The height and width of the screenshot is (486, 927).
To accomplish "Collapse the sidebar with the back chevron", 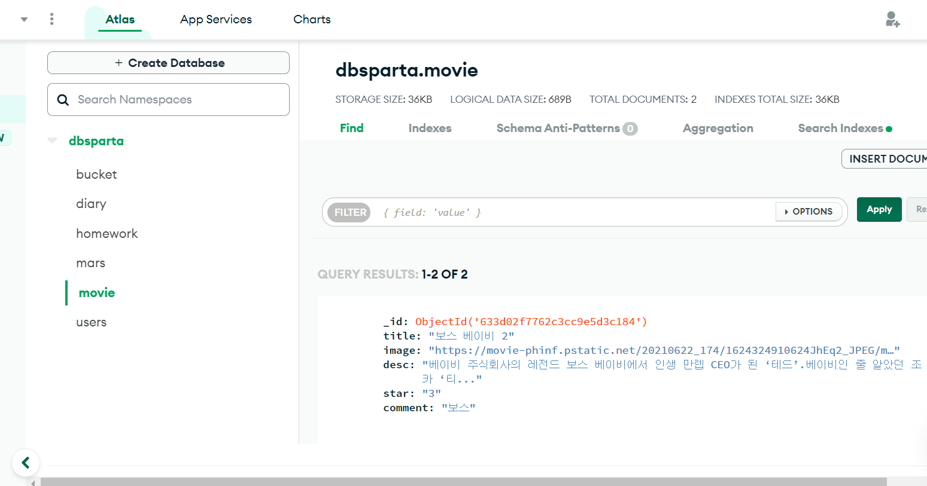I will tap(26, 463).
